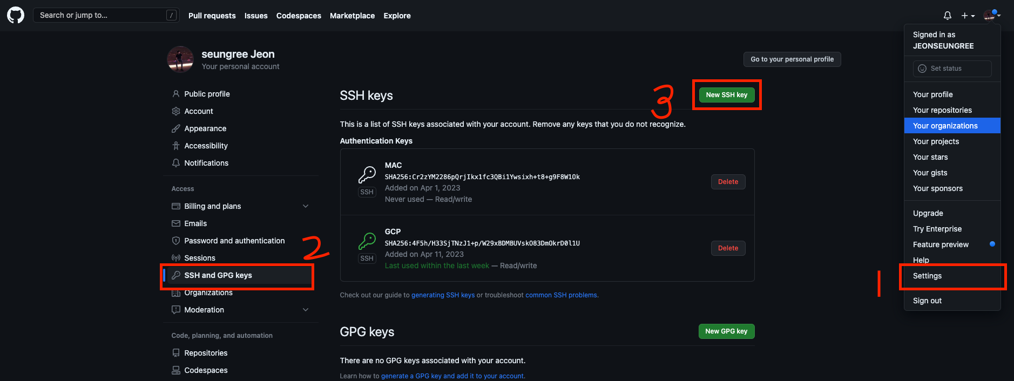The height and width of the screenshot is (381, 1014).
Task: Open Public profile settings page
Action: [x=241, y=94]
